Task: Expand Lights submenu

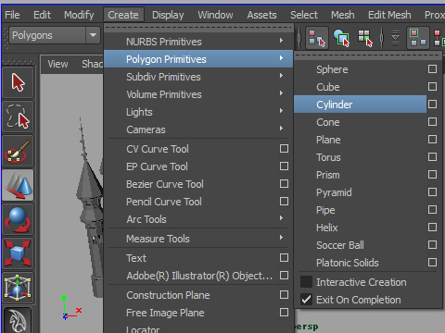Action: 199,112
